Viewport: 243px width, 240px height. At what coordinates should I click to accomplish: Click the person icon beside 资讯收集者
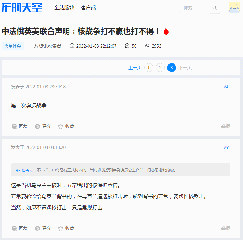pyautogui.click(x=36, y=46)
